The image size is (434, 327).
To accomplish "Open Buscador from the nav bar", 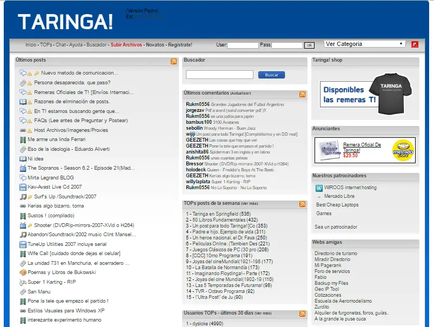I will [97, 44].
